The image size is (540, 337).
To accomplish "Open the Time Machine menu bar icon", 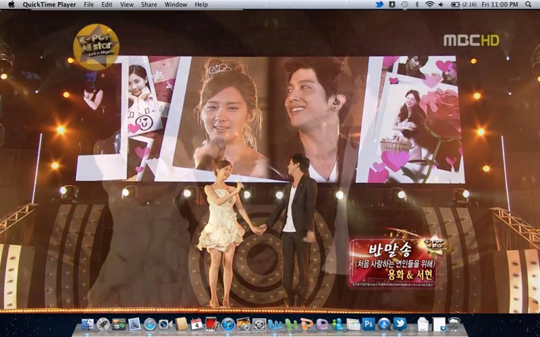I will (404, 5).
